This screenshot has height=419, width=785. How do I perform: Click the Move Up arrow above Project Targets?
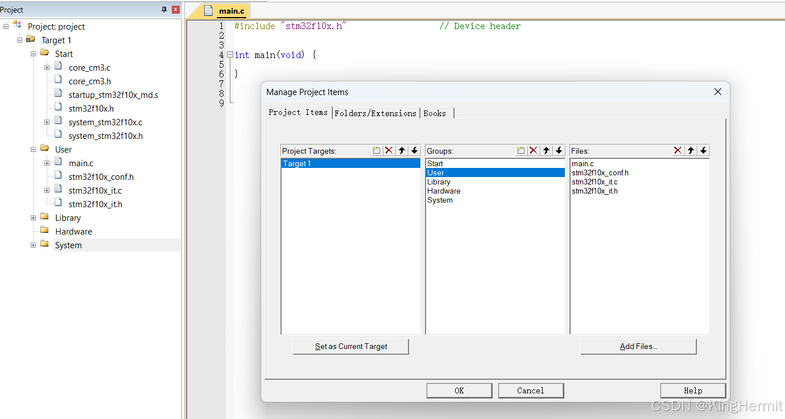click(x=402, y=150)
